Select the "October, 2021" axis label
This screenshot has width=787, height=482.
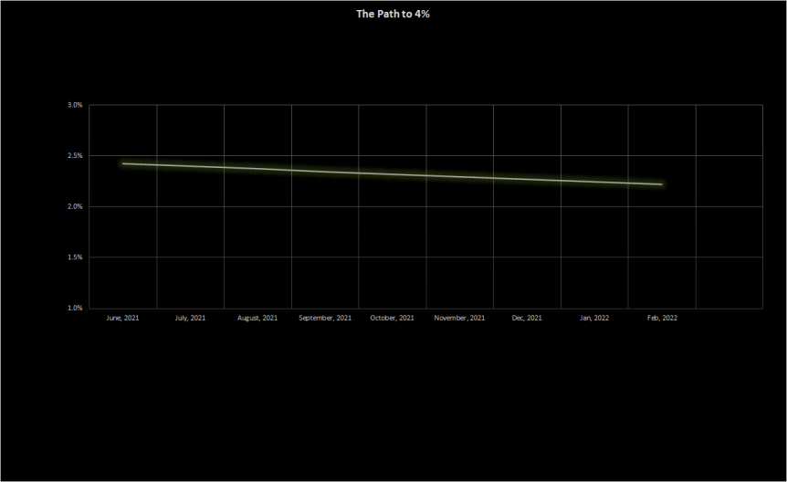pyautogui.click(x=392, y=319)
